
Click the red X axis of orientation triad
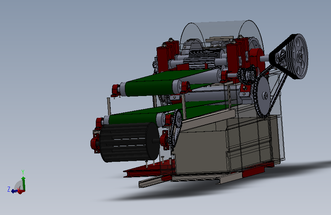(x=21, y=191)
